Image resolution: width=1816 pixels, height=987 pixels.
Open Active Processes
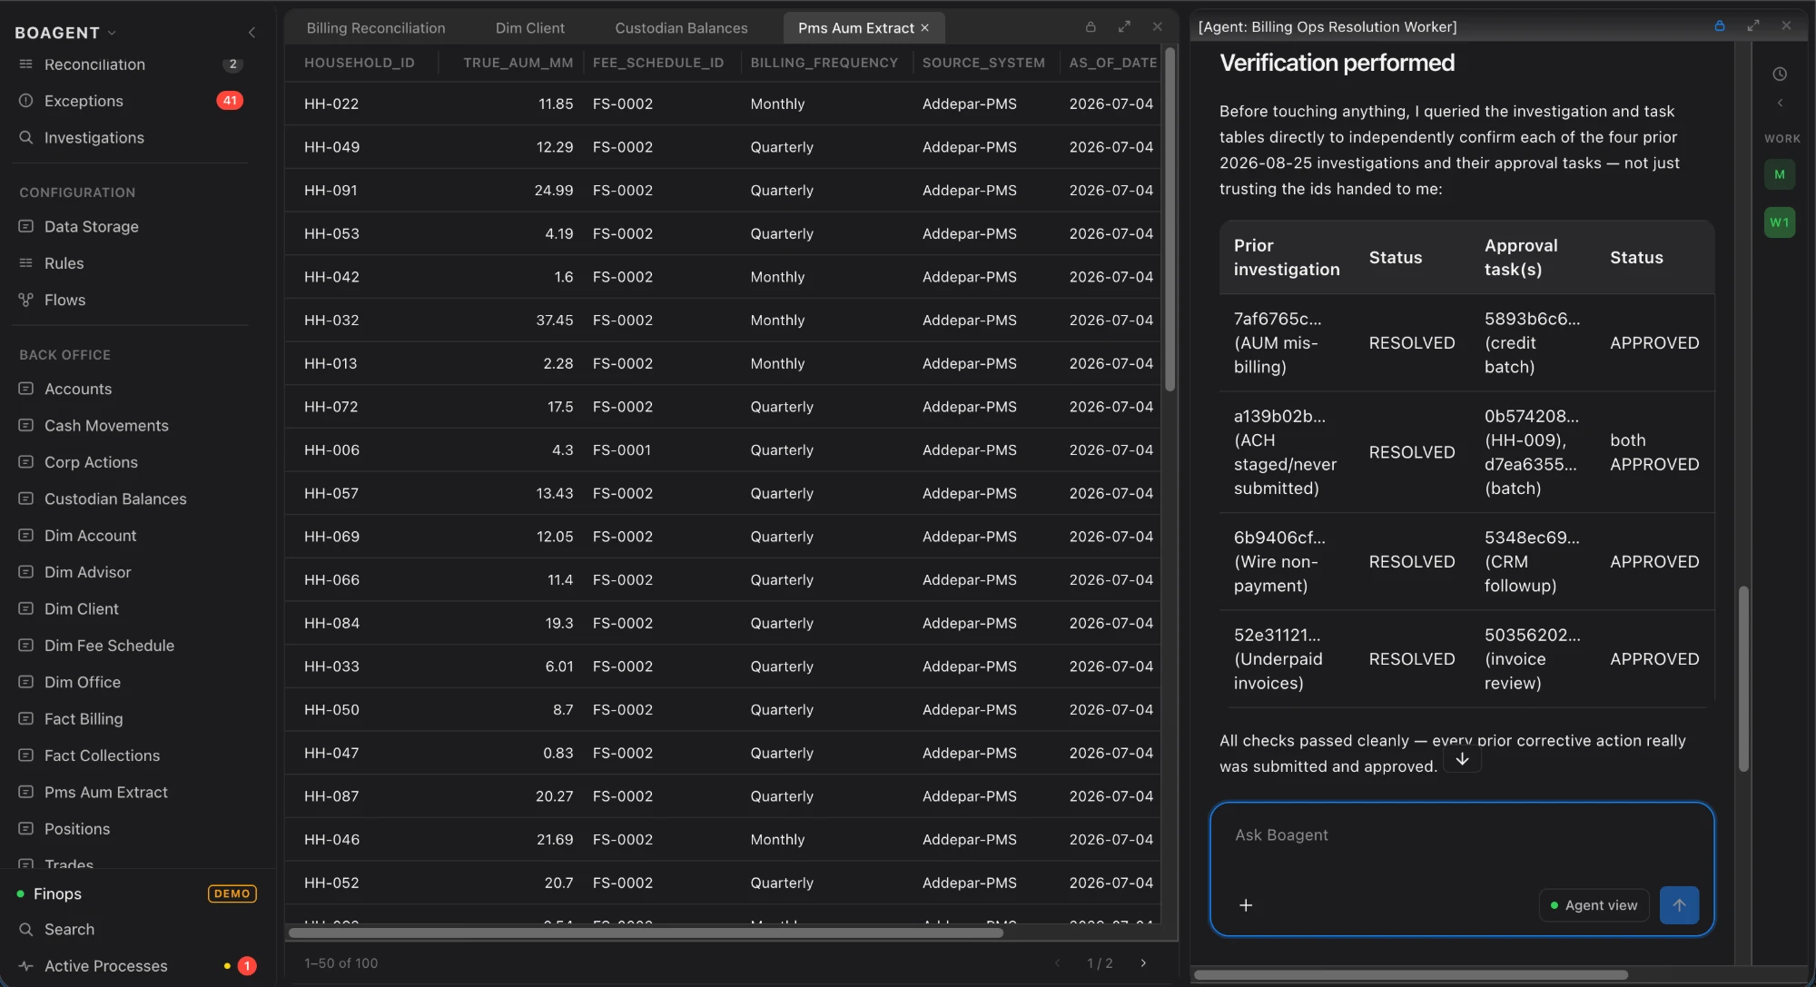[x=105, y=966]
